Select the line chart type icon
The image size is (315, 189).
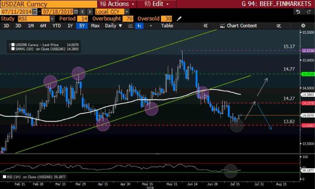(131, 26)
